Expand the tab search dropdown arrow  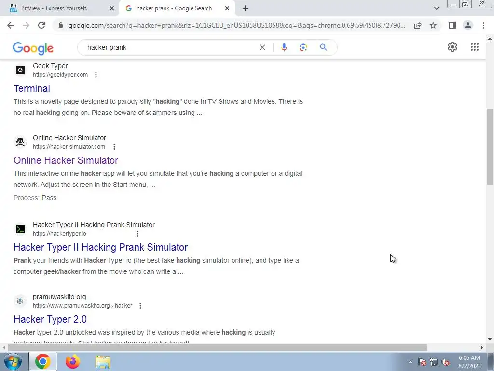[436, 9]
